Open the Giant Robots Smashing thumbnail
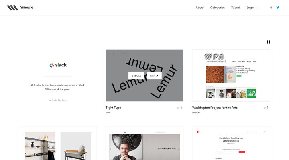Screen dimensions: 289x160 click(231, 144)
